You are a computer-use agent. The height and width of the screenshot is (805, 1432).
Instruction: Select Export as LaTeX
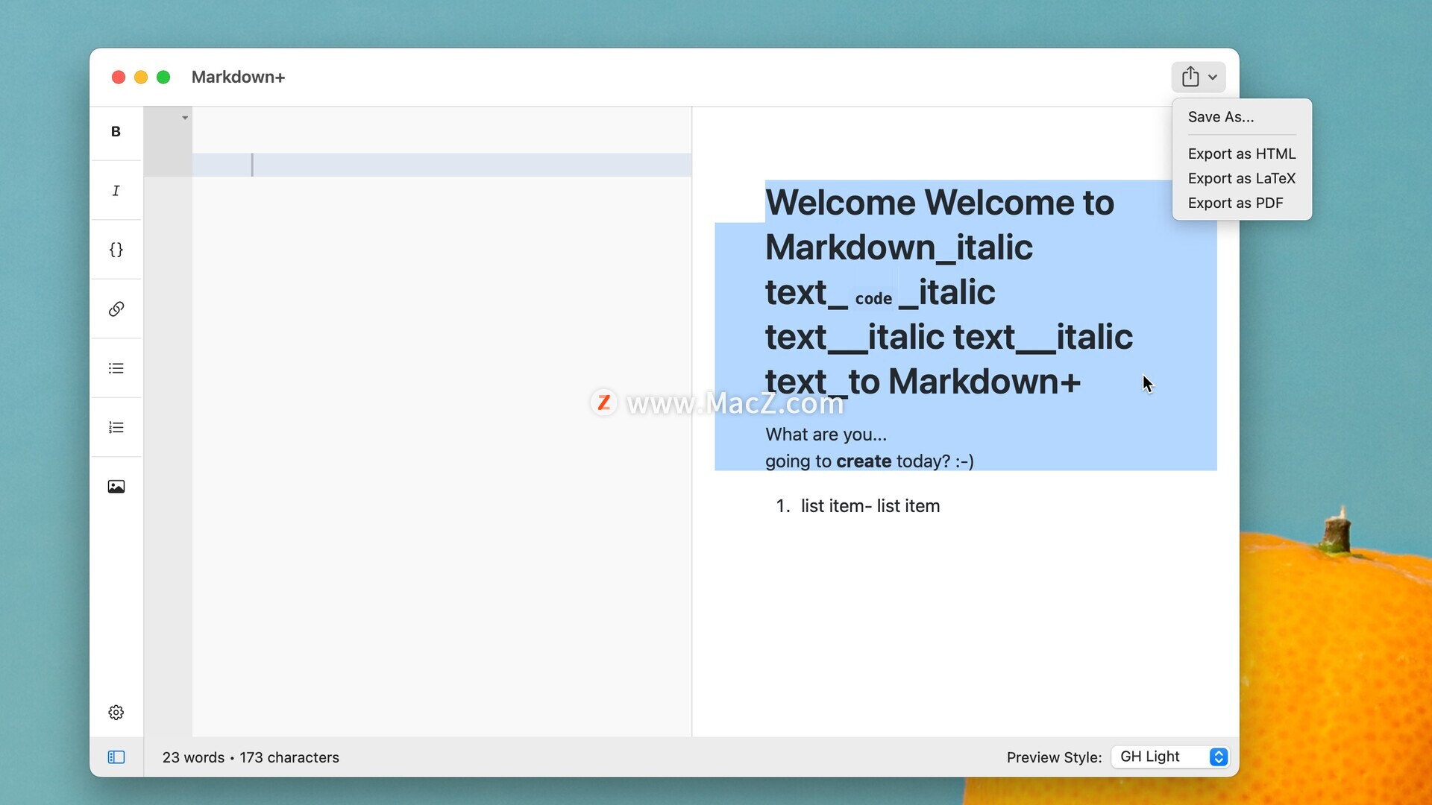[x=1242, y=178]
